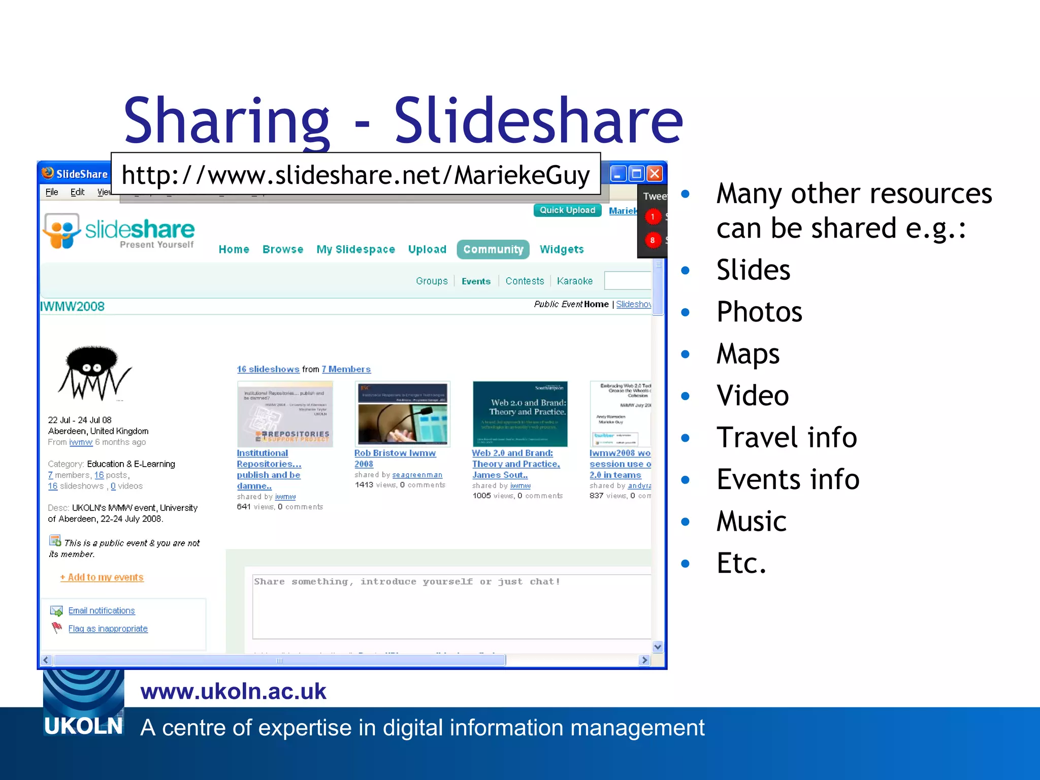This screenshot has height=780, width=1040.
Task: Open the Widgets navigation tab
Action: (562, 249)
